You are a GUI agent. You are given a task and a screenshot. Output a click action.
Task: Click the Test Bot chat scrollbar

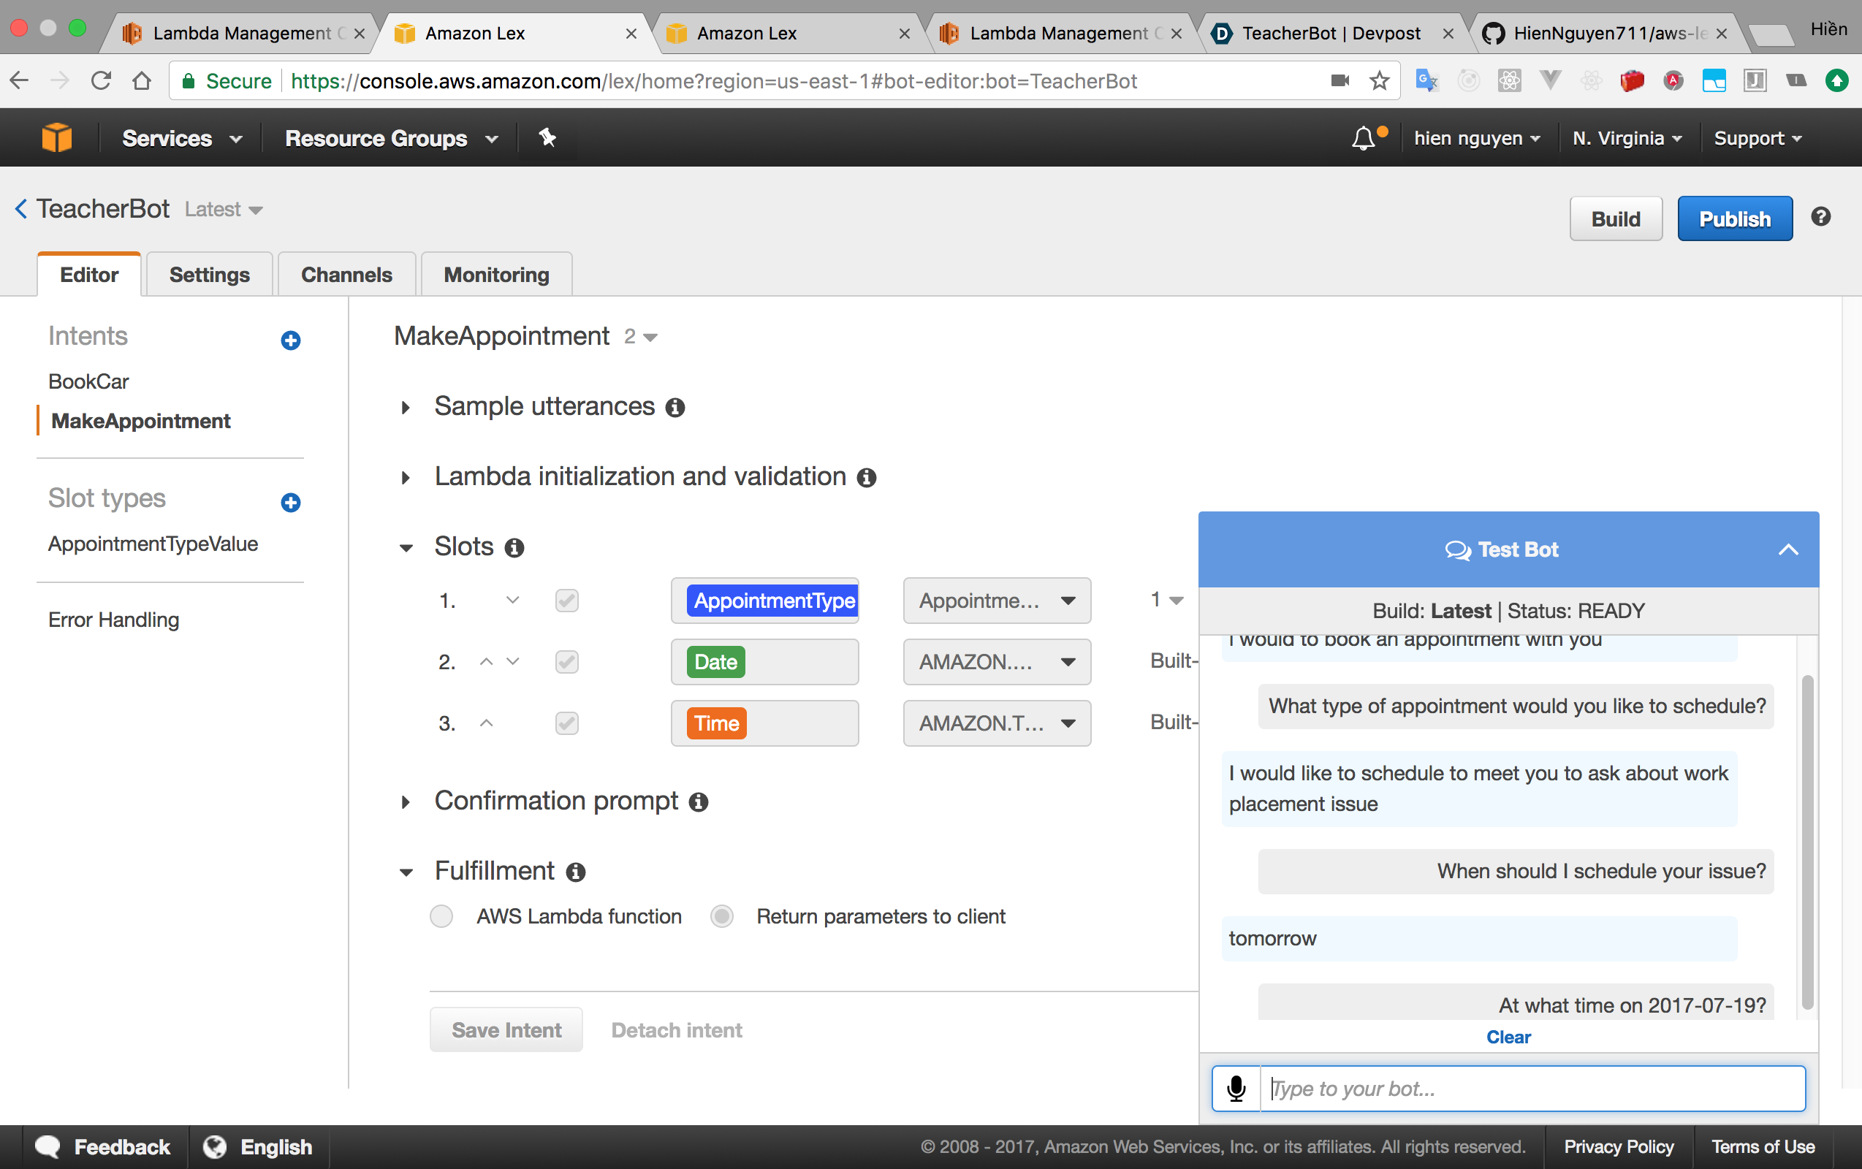coord(1807,842)
